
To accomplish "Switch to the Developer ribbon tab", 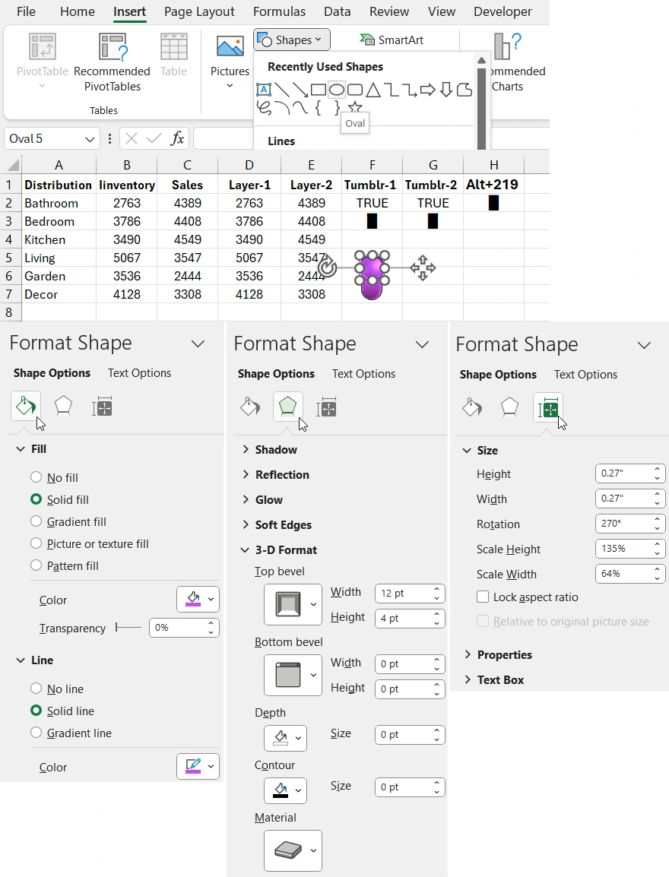I will coord(502,11).
